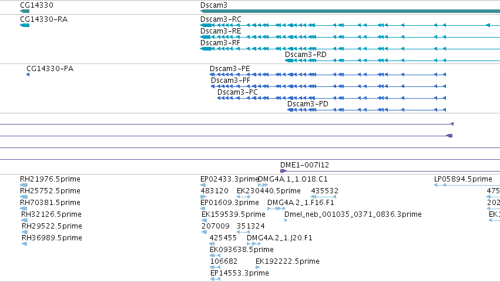Click the Dmel_neb_001035 3prime arrow glyph
Image resolution: width=500 pixels, height=282 pixels.
286,220
